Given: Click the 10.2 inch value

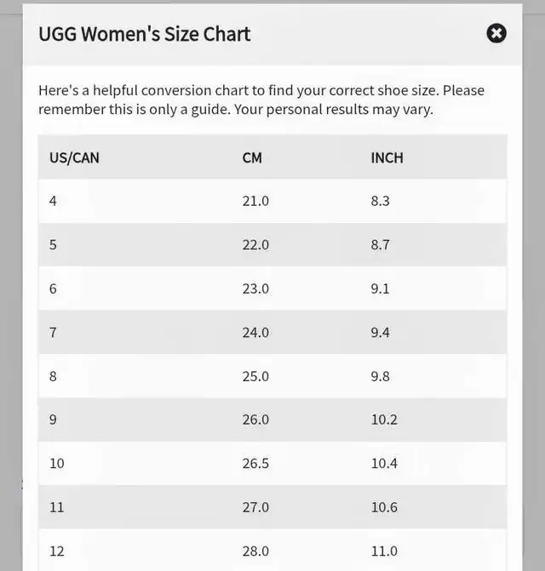Looking at the screenshot, I should 384,420.
